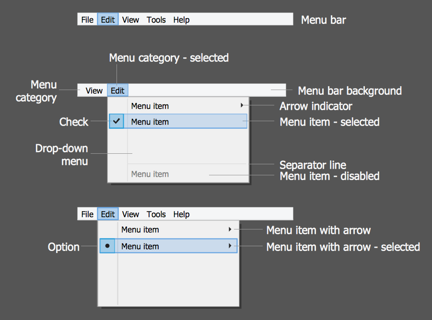Click the View category beside the middle Edit menu
Image resolution: width=432 pixels, height=320 pixels.
click(94, 90)
